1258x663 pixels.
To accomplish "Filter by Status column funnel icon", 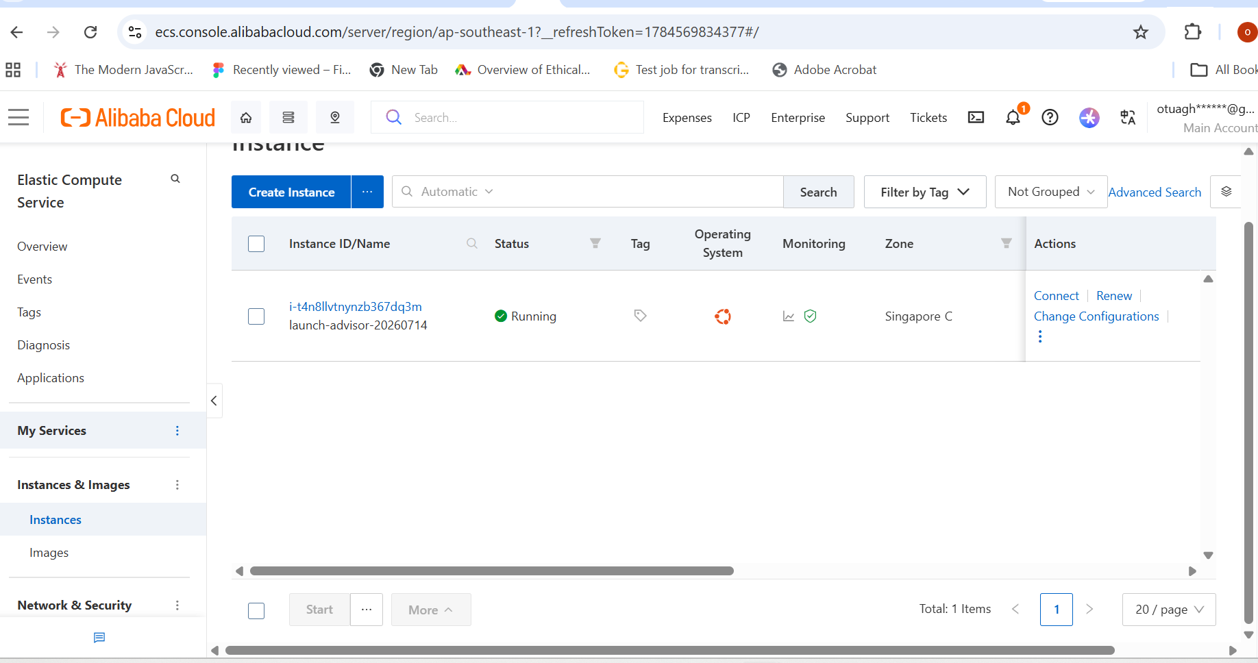I will pos(595,243).
